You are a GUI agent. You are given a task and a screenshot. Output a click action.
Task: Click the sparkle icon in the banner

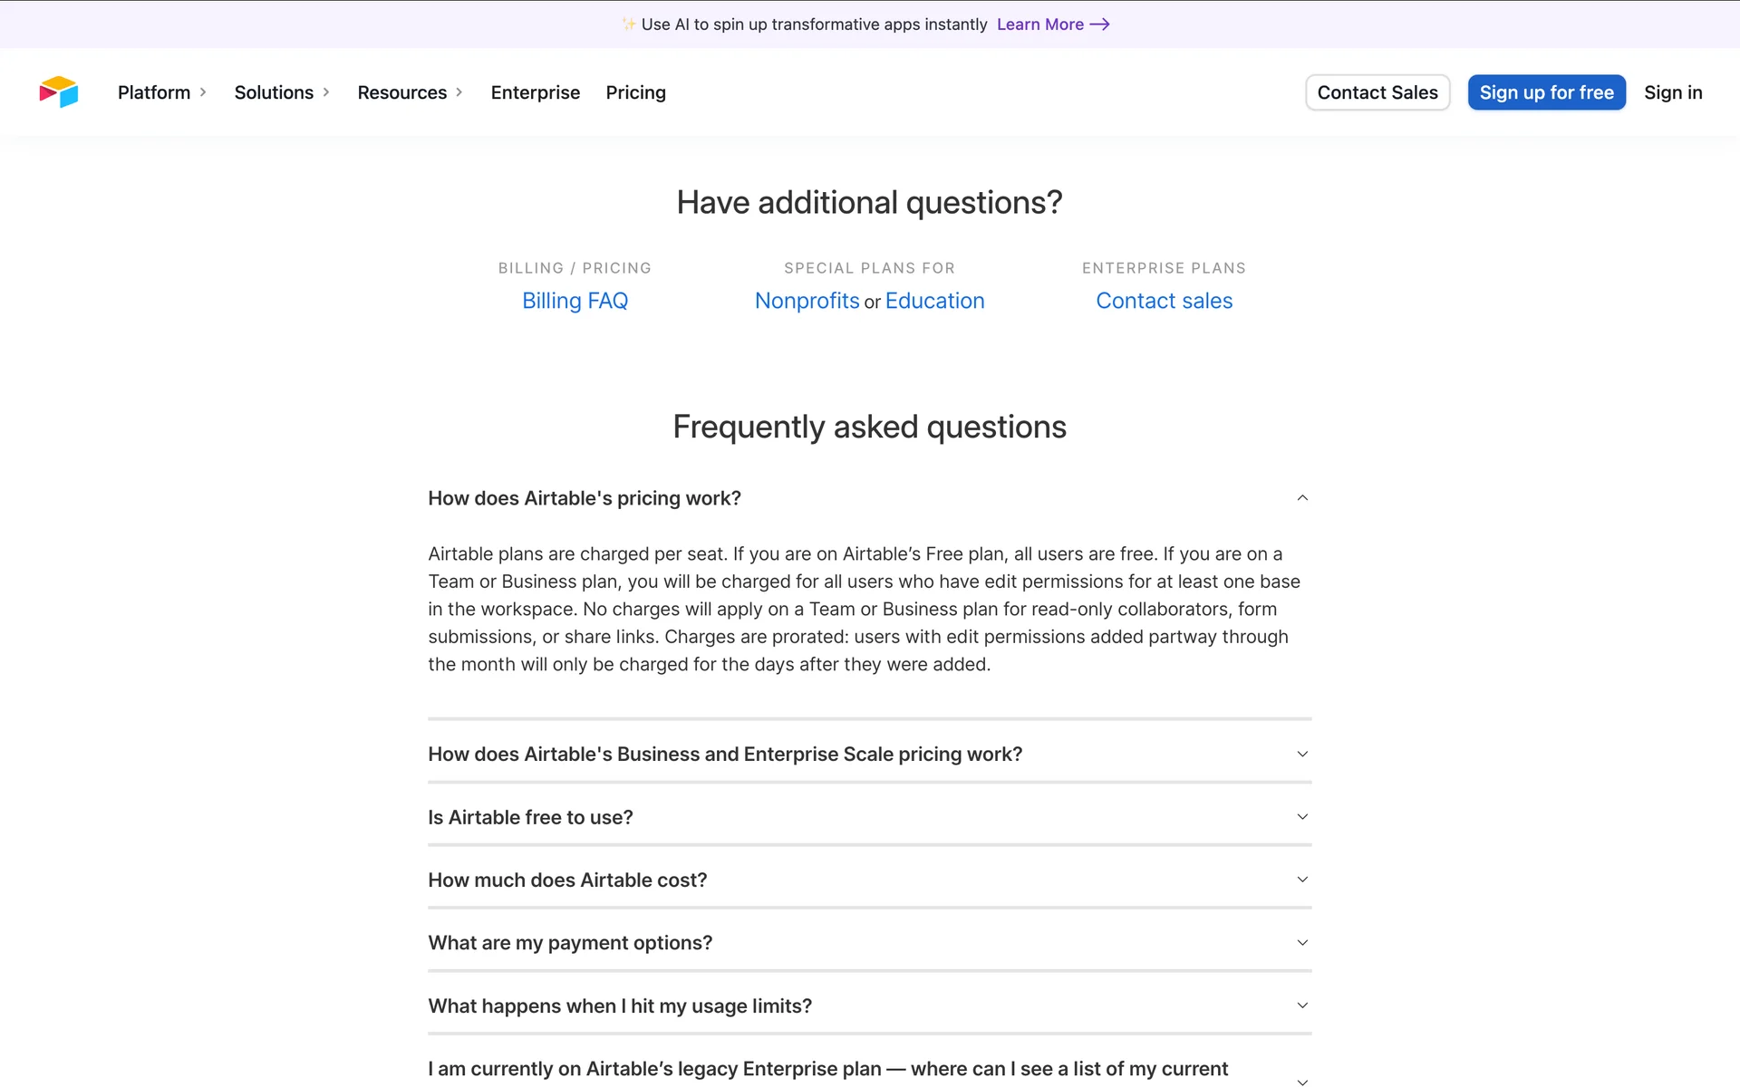(628, 24)
